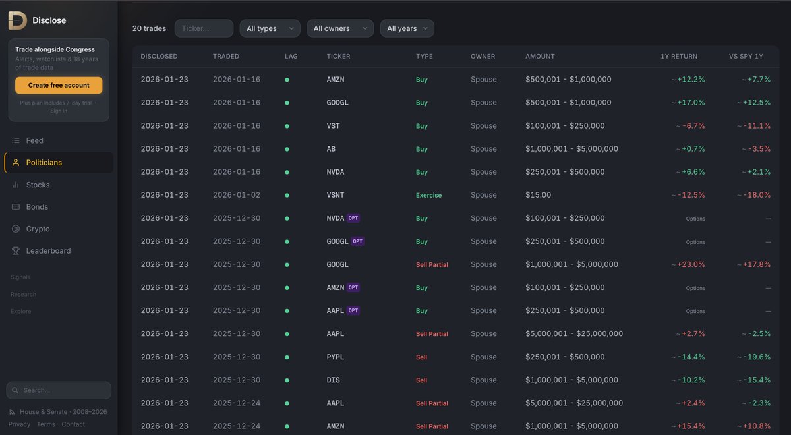Click the AB ticker
The width and height of the screenshot is (791, 435).
(x=331, y=149)
